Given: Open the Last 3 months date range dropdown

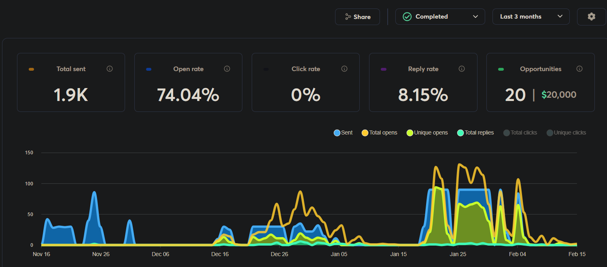Looking at the screenshot, I should (x=531, y=17).
